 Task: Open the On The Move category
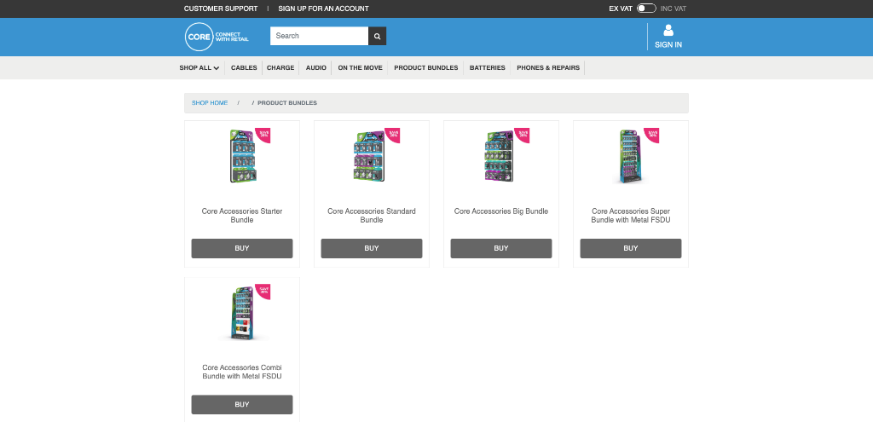point(361,68)
